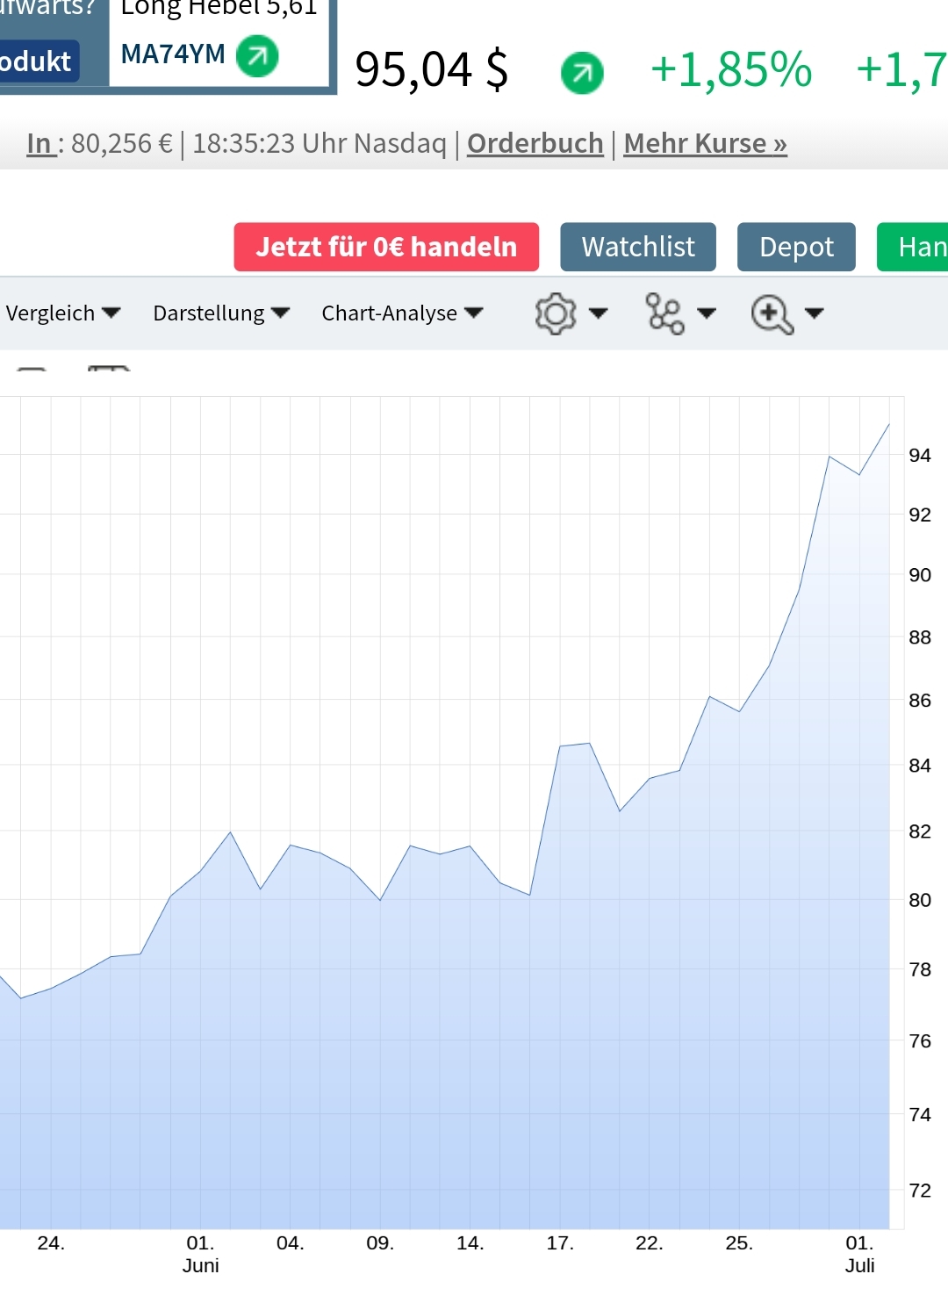Click green up-arrow beside 95,04 $ price
The width and height of the screenshot is (948, 1303).
(x=582, y=72)
